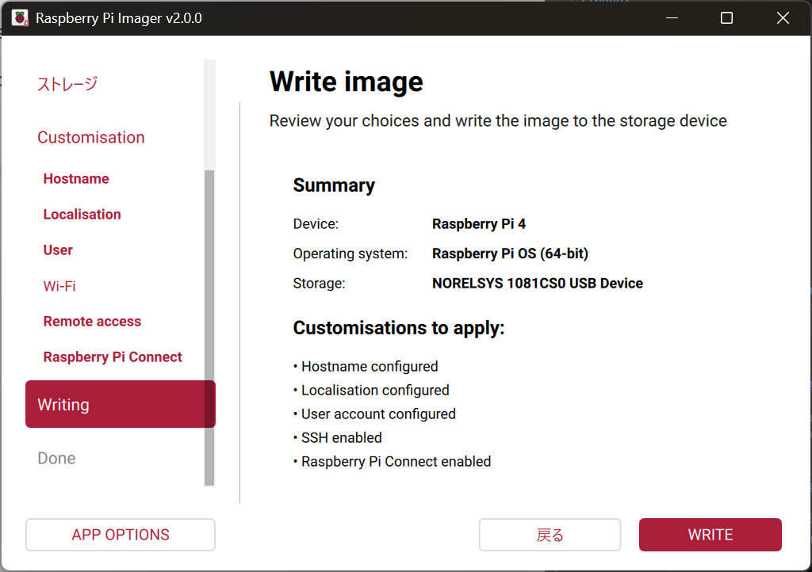The width and height of the screenshot is (812, 572).
Task: Close the Raspberry Pi Imager window
Action: [x=783, y=18]
